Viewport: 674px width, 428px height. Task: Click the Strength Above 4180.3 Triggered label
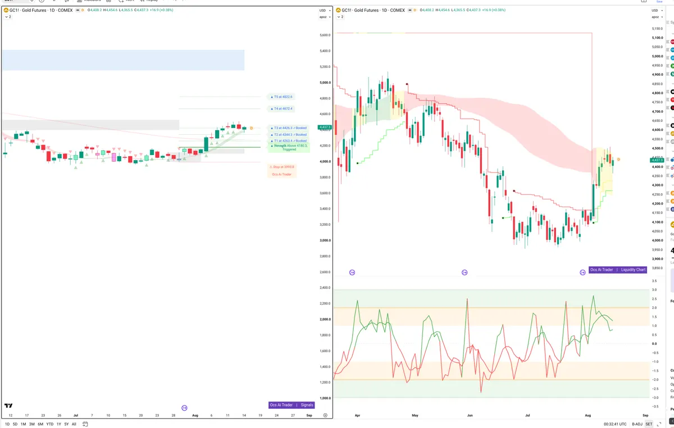(289, 147)
